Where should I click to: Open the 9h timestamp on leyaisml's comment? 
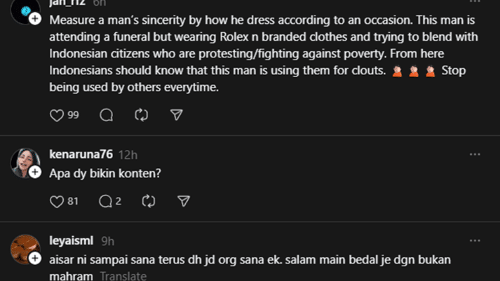(x=108, y=241)
